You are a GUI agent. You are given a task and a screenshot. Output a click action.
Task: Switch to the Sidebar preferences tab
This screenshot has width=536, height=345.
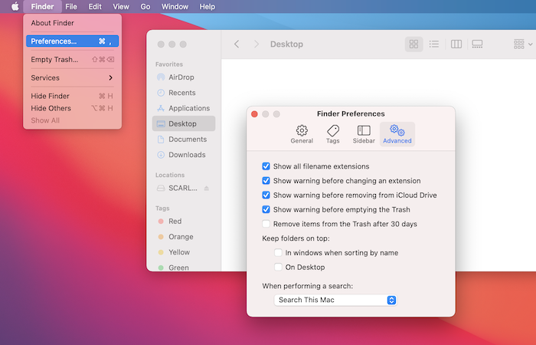[364, 134]
